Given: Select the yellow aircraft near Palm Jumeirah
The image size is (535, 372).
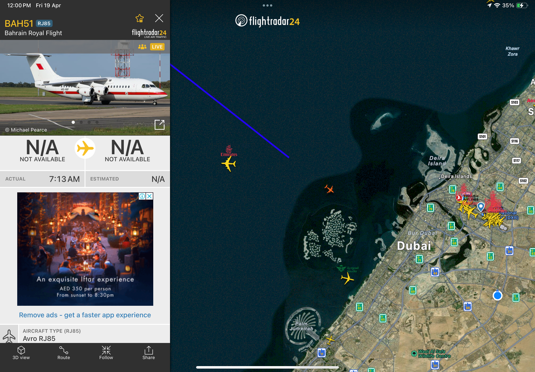Looking at the screenshot, I should [x=330, y=340].
